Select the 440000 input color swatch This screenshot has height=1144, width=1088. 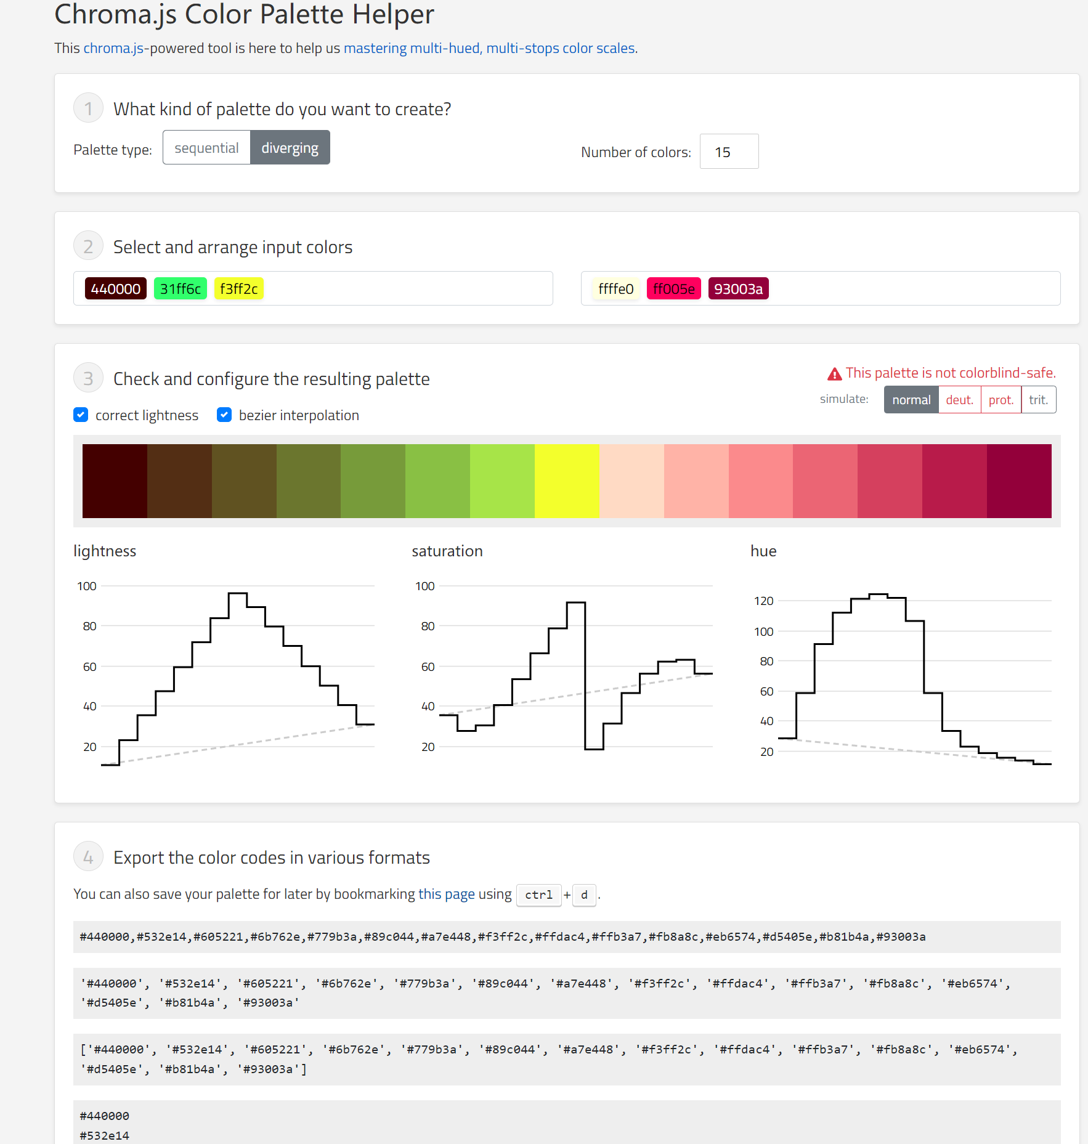(x=115, y=288)
